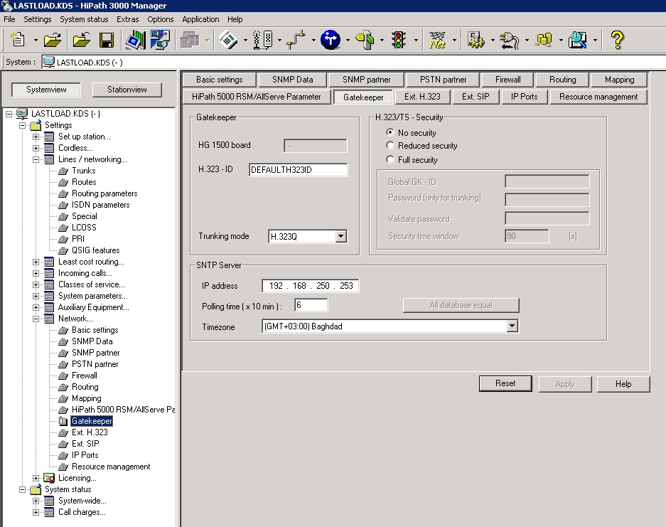666x527 pixels.
Task: Select the Reduced security radio button
Action: click(x=390, y=145)
